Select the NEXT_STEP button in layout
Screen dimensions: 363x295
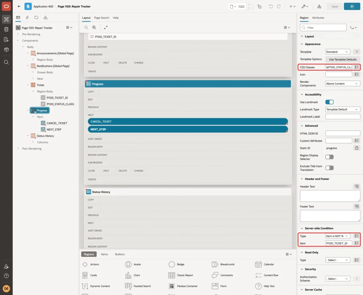coord(188,129)
